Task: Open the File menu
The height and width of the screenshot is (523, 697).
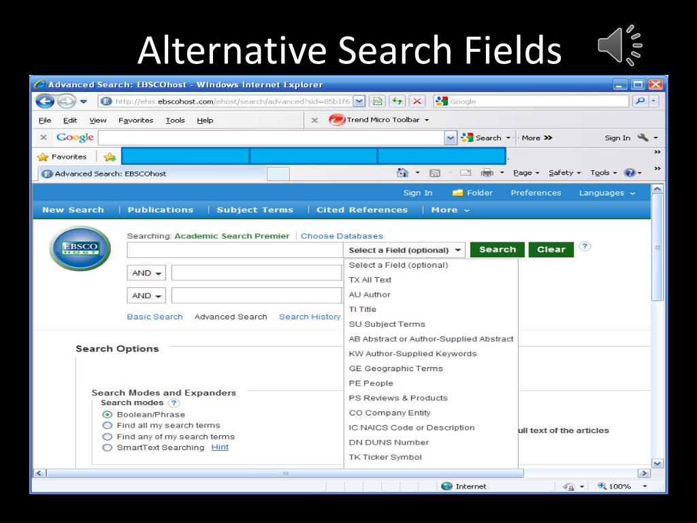Action: pyautogui.click(x=45, y=120)
